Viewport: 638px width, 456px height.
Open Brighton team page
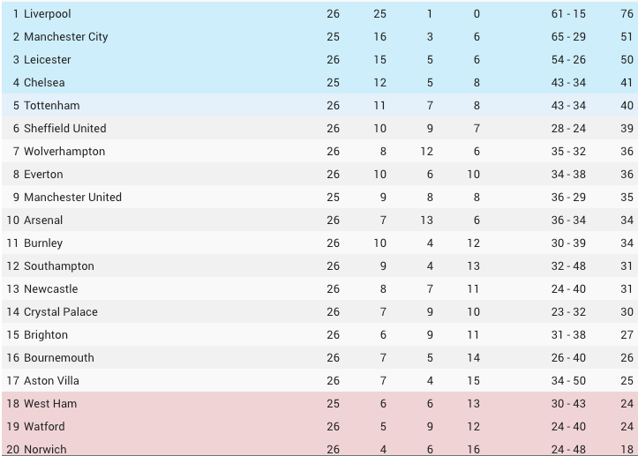click(x=46, y=335)
